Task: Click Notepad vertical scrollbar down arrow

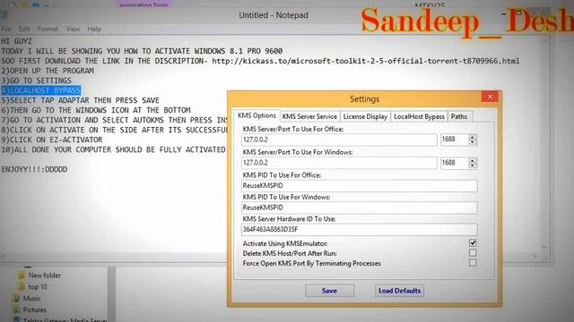Action: (544, 248)
